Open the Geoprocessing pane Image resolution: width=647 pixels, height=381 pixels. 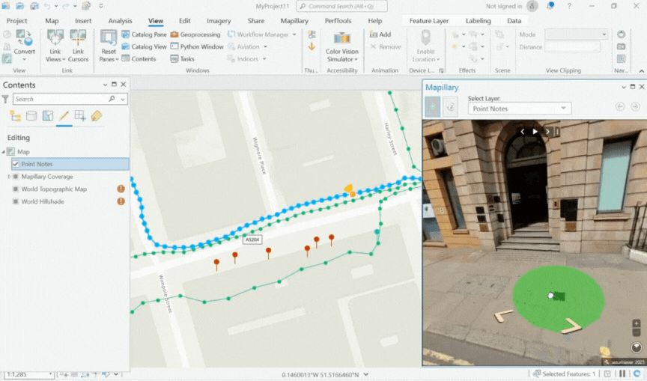[x=195, y=34]
